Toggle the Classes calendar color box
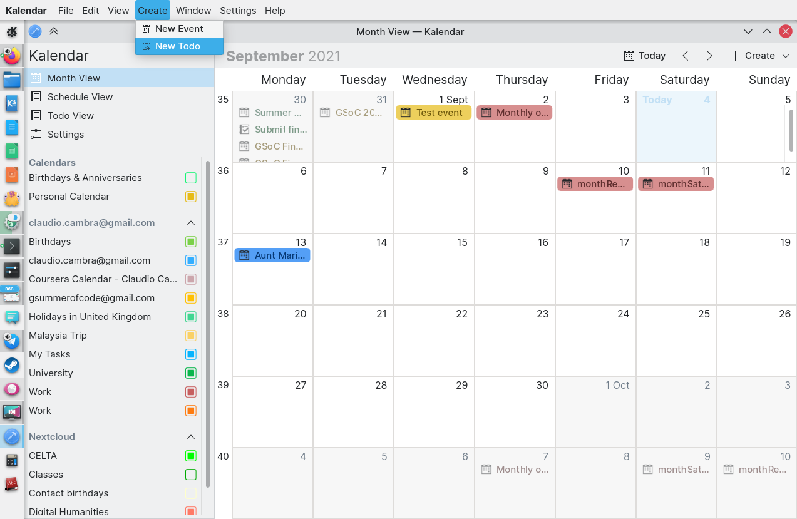797x519 pixels. (x=191, y=475)
